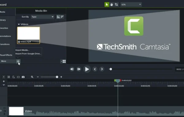The width and height of the screenshot is (184, 117).
Task: Click the 0:00:02;15 ruler timestamp
Action: click(145, 86)
